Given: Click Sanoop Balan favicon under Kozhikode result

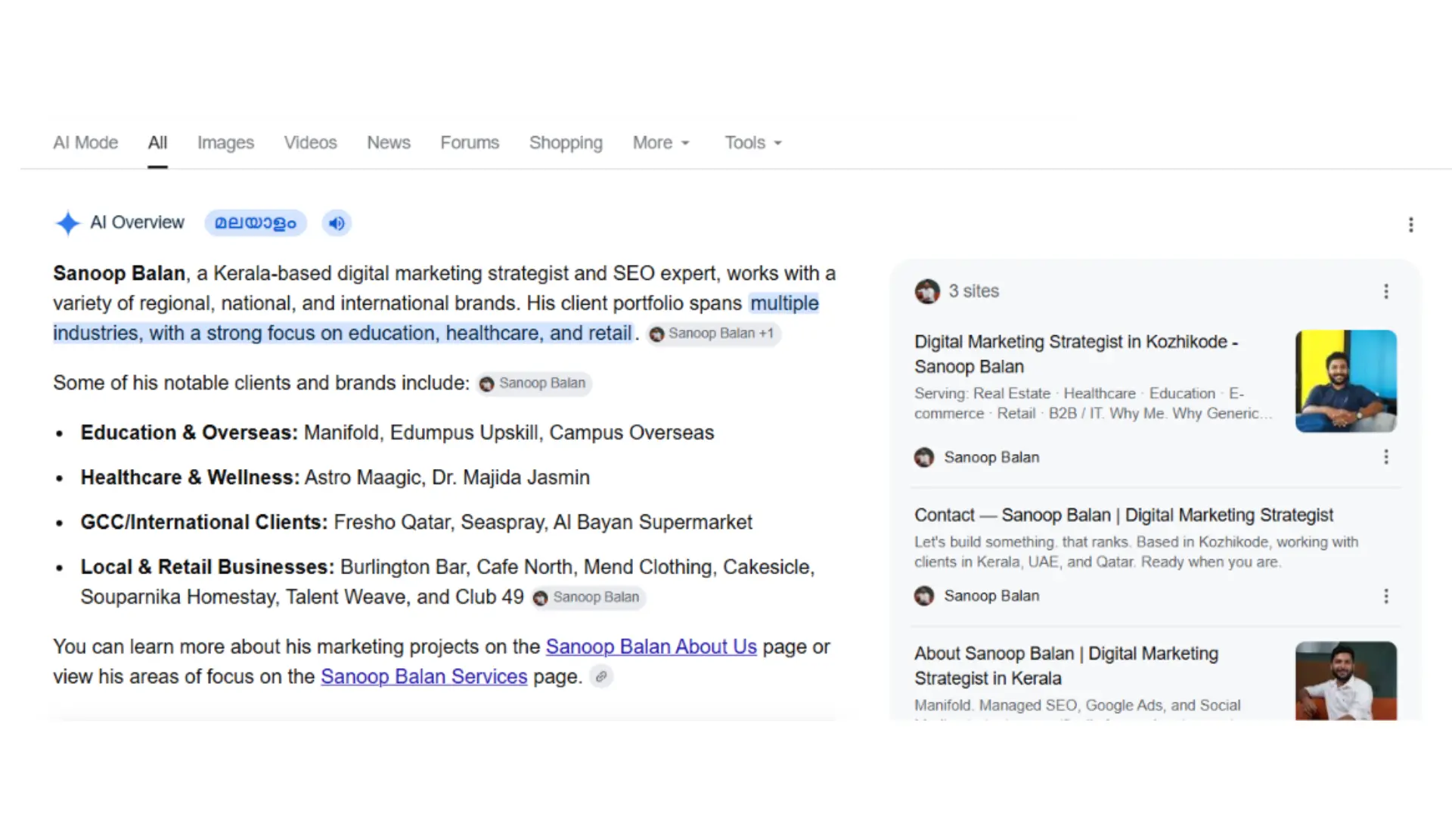Looking at the screenshot, I should click(924, 457).
